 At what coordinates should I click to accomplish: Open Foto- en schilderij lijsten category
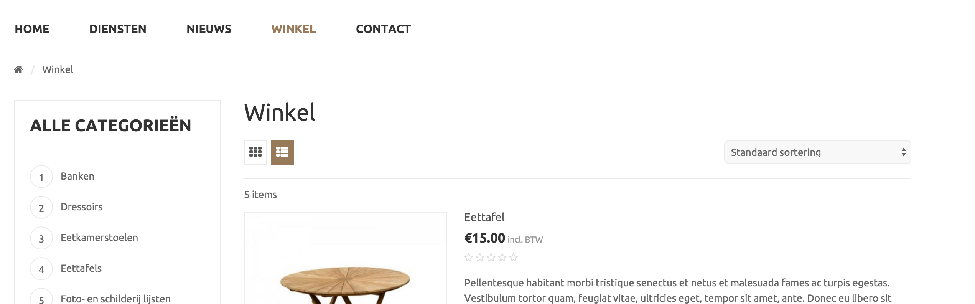115,298
